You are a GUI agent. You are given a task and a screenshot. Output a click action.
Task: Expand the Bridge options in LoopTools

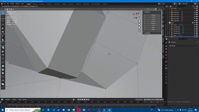pos(145,15)
